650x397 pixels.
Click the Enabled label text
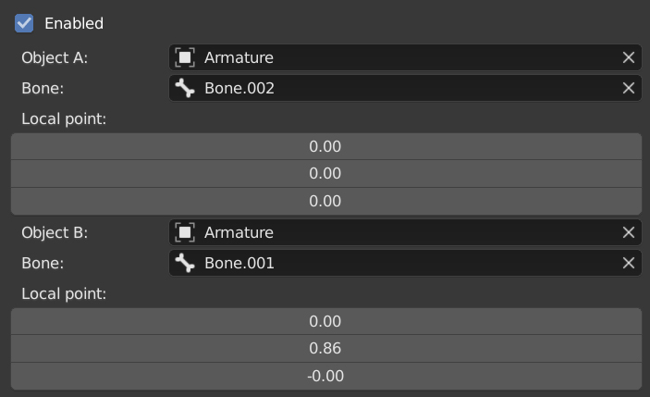74,23
